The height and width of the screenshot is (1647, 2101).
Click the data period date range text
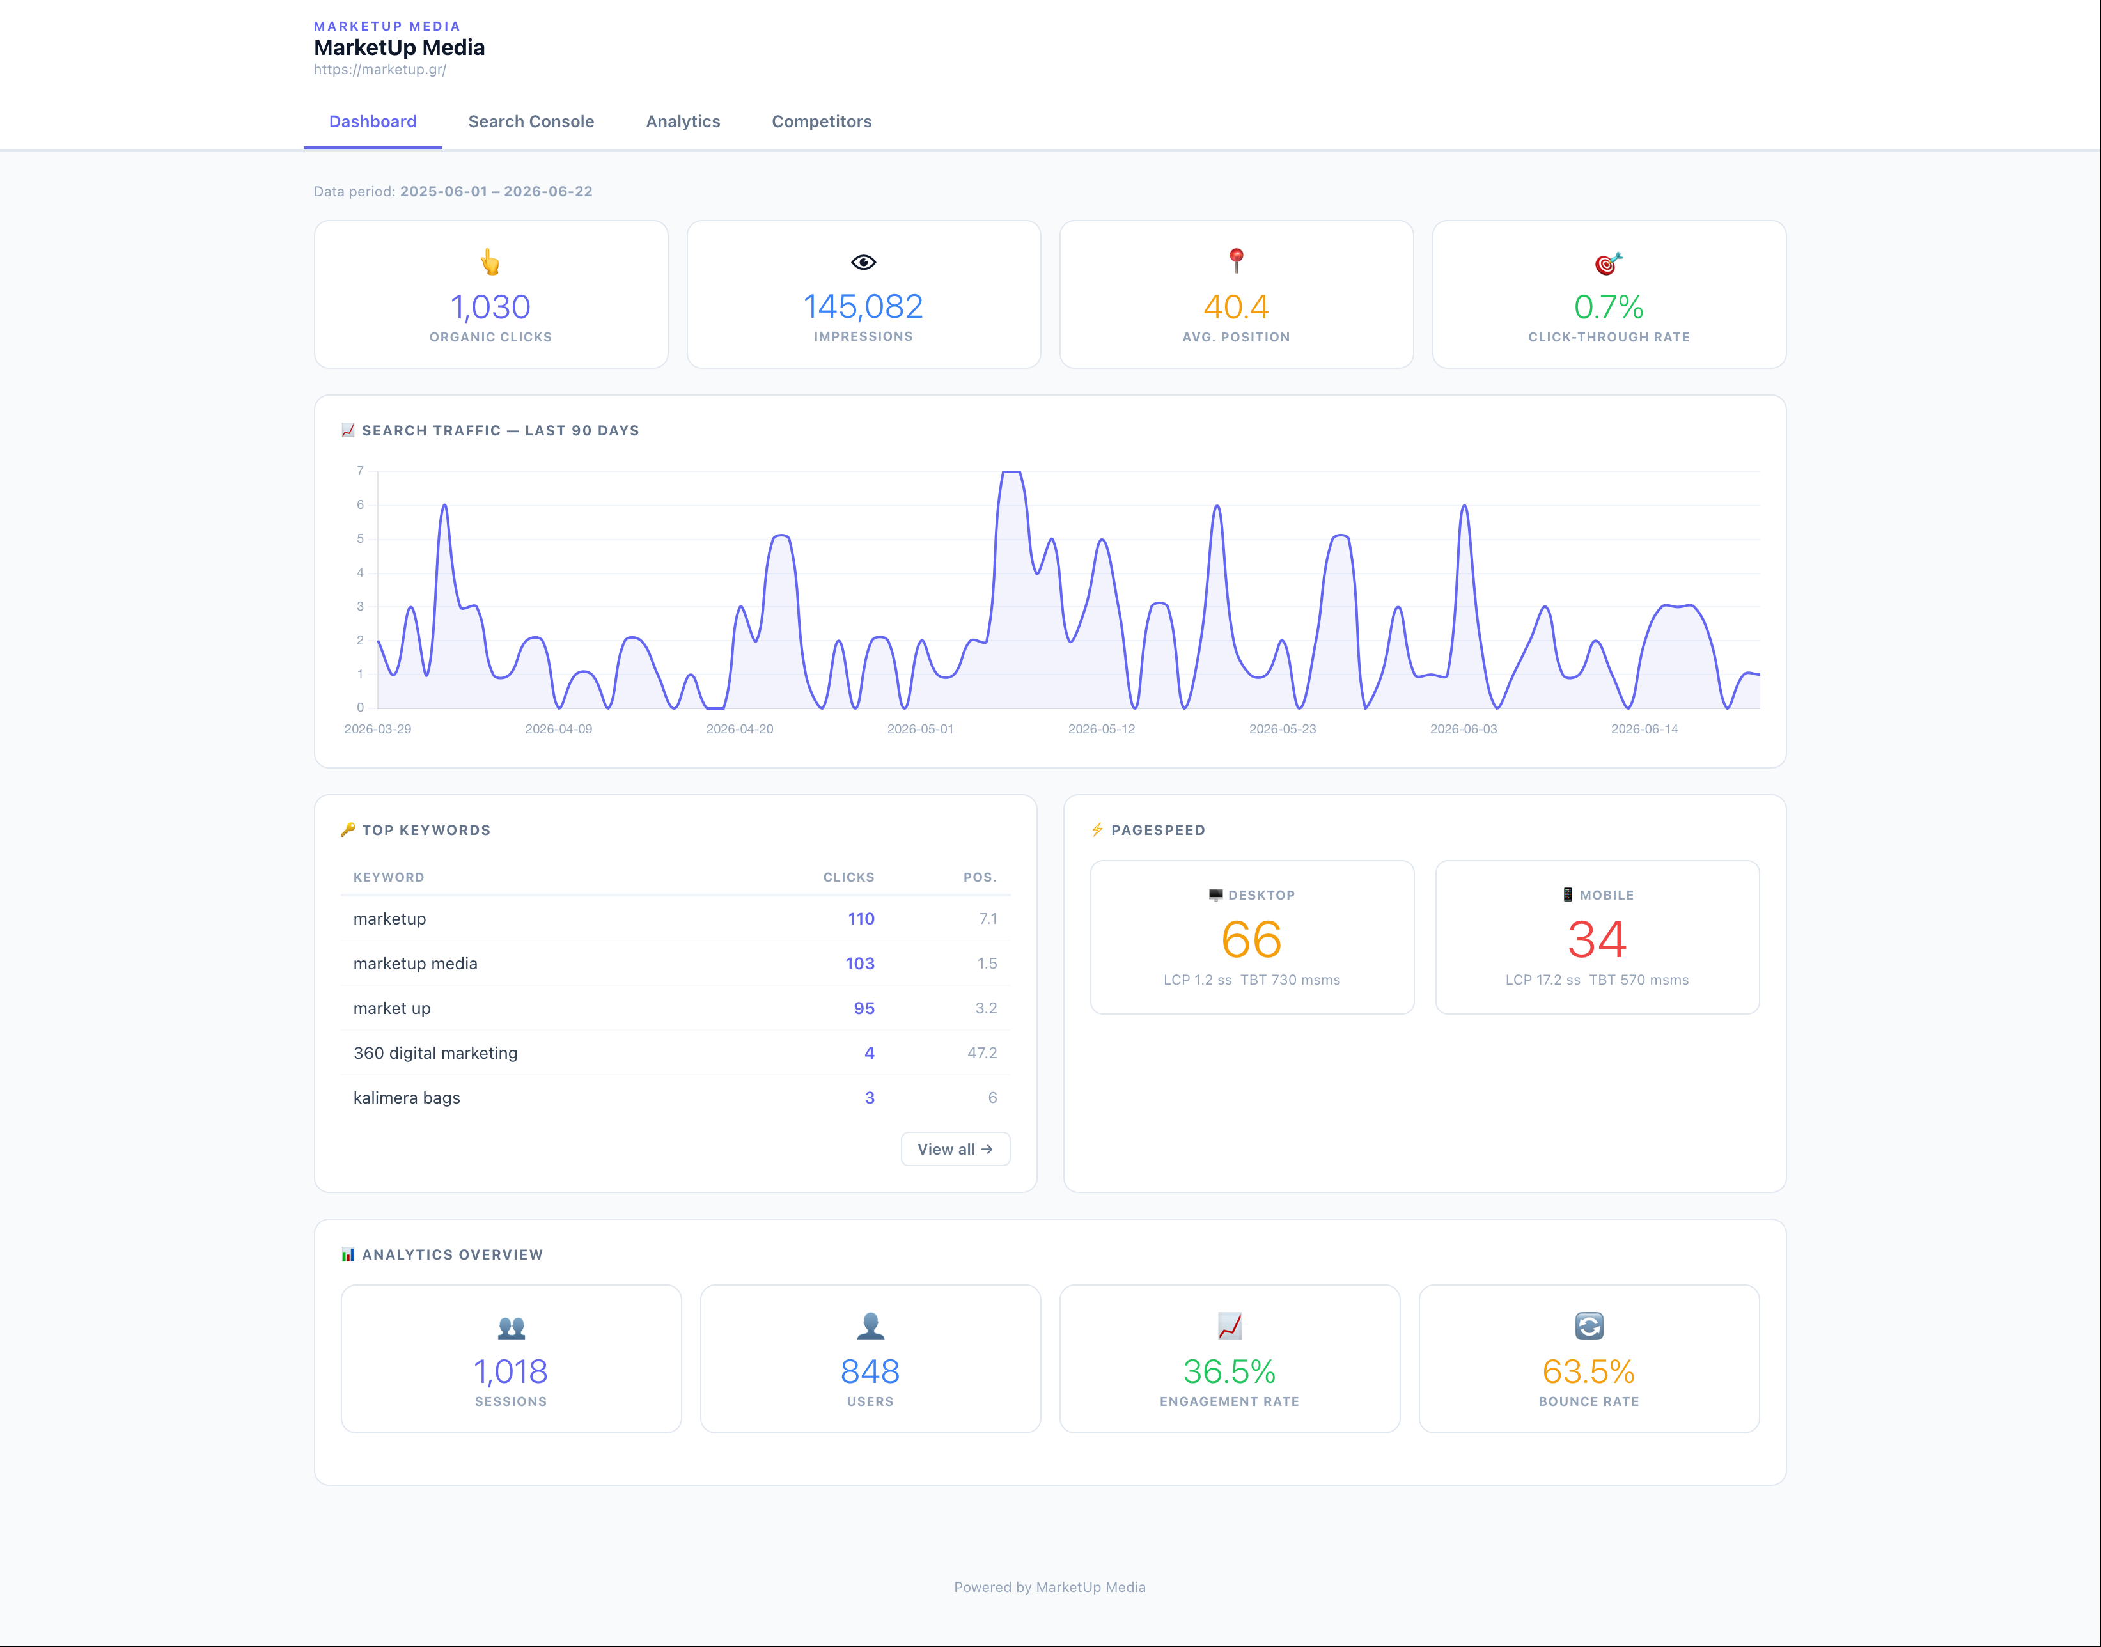coord(497,192)
